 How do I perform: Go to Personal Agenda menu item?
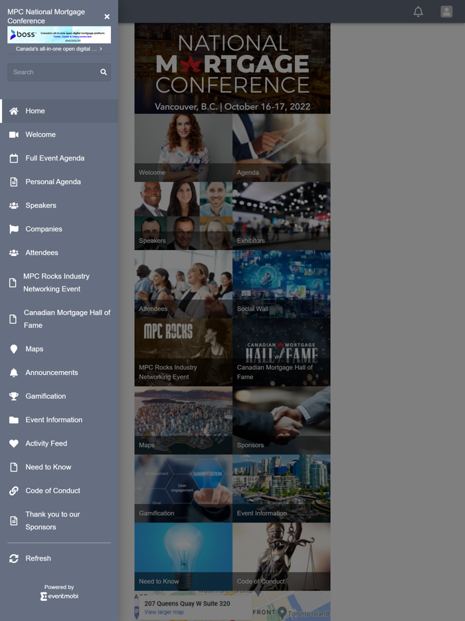point(59,182)
